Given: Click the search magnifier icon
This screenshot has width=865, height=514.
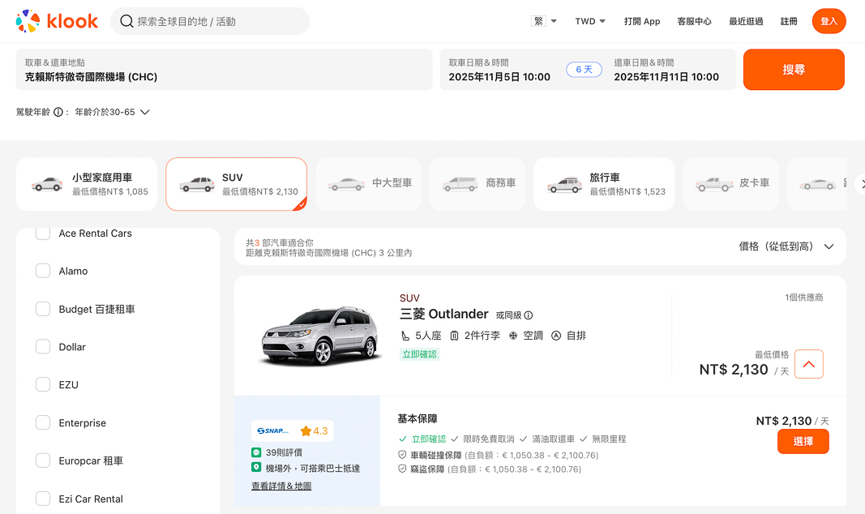Looking at the screenshot, I should (126, 22).
